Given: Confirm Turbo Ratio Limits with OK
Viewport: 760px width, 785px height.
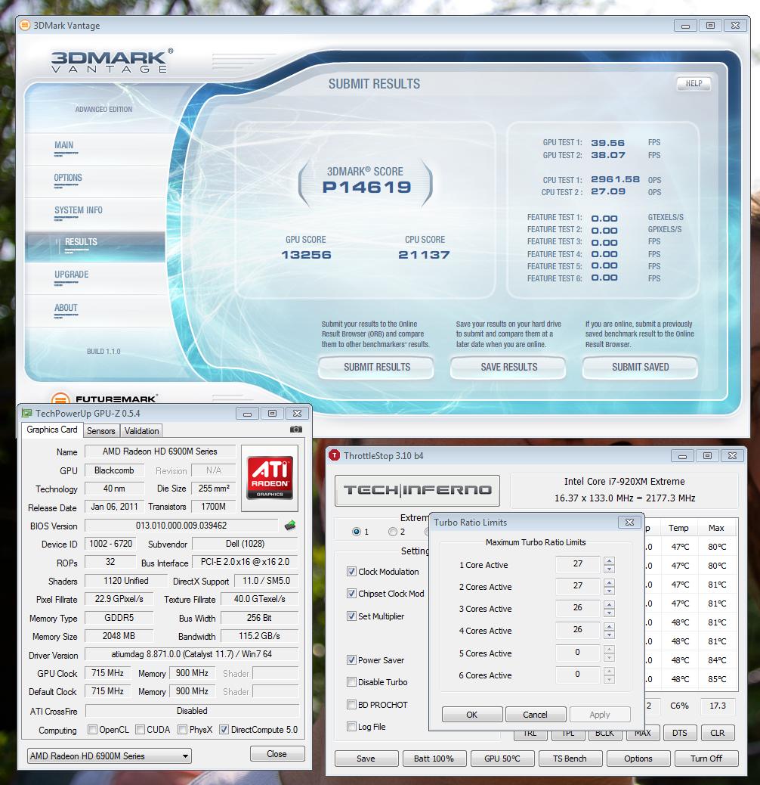Looking at the screenshot, I should click(472, 715).
